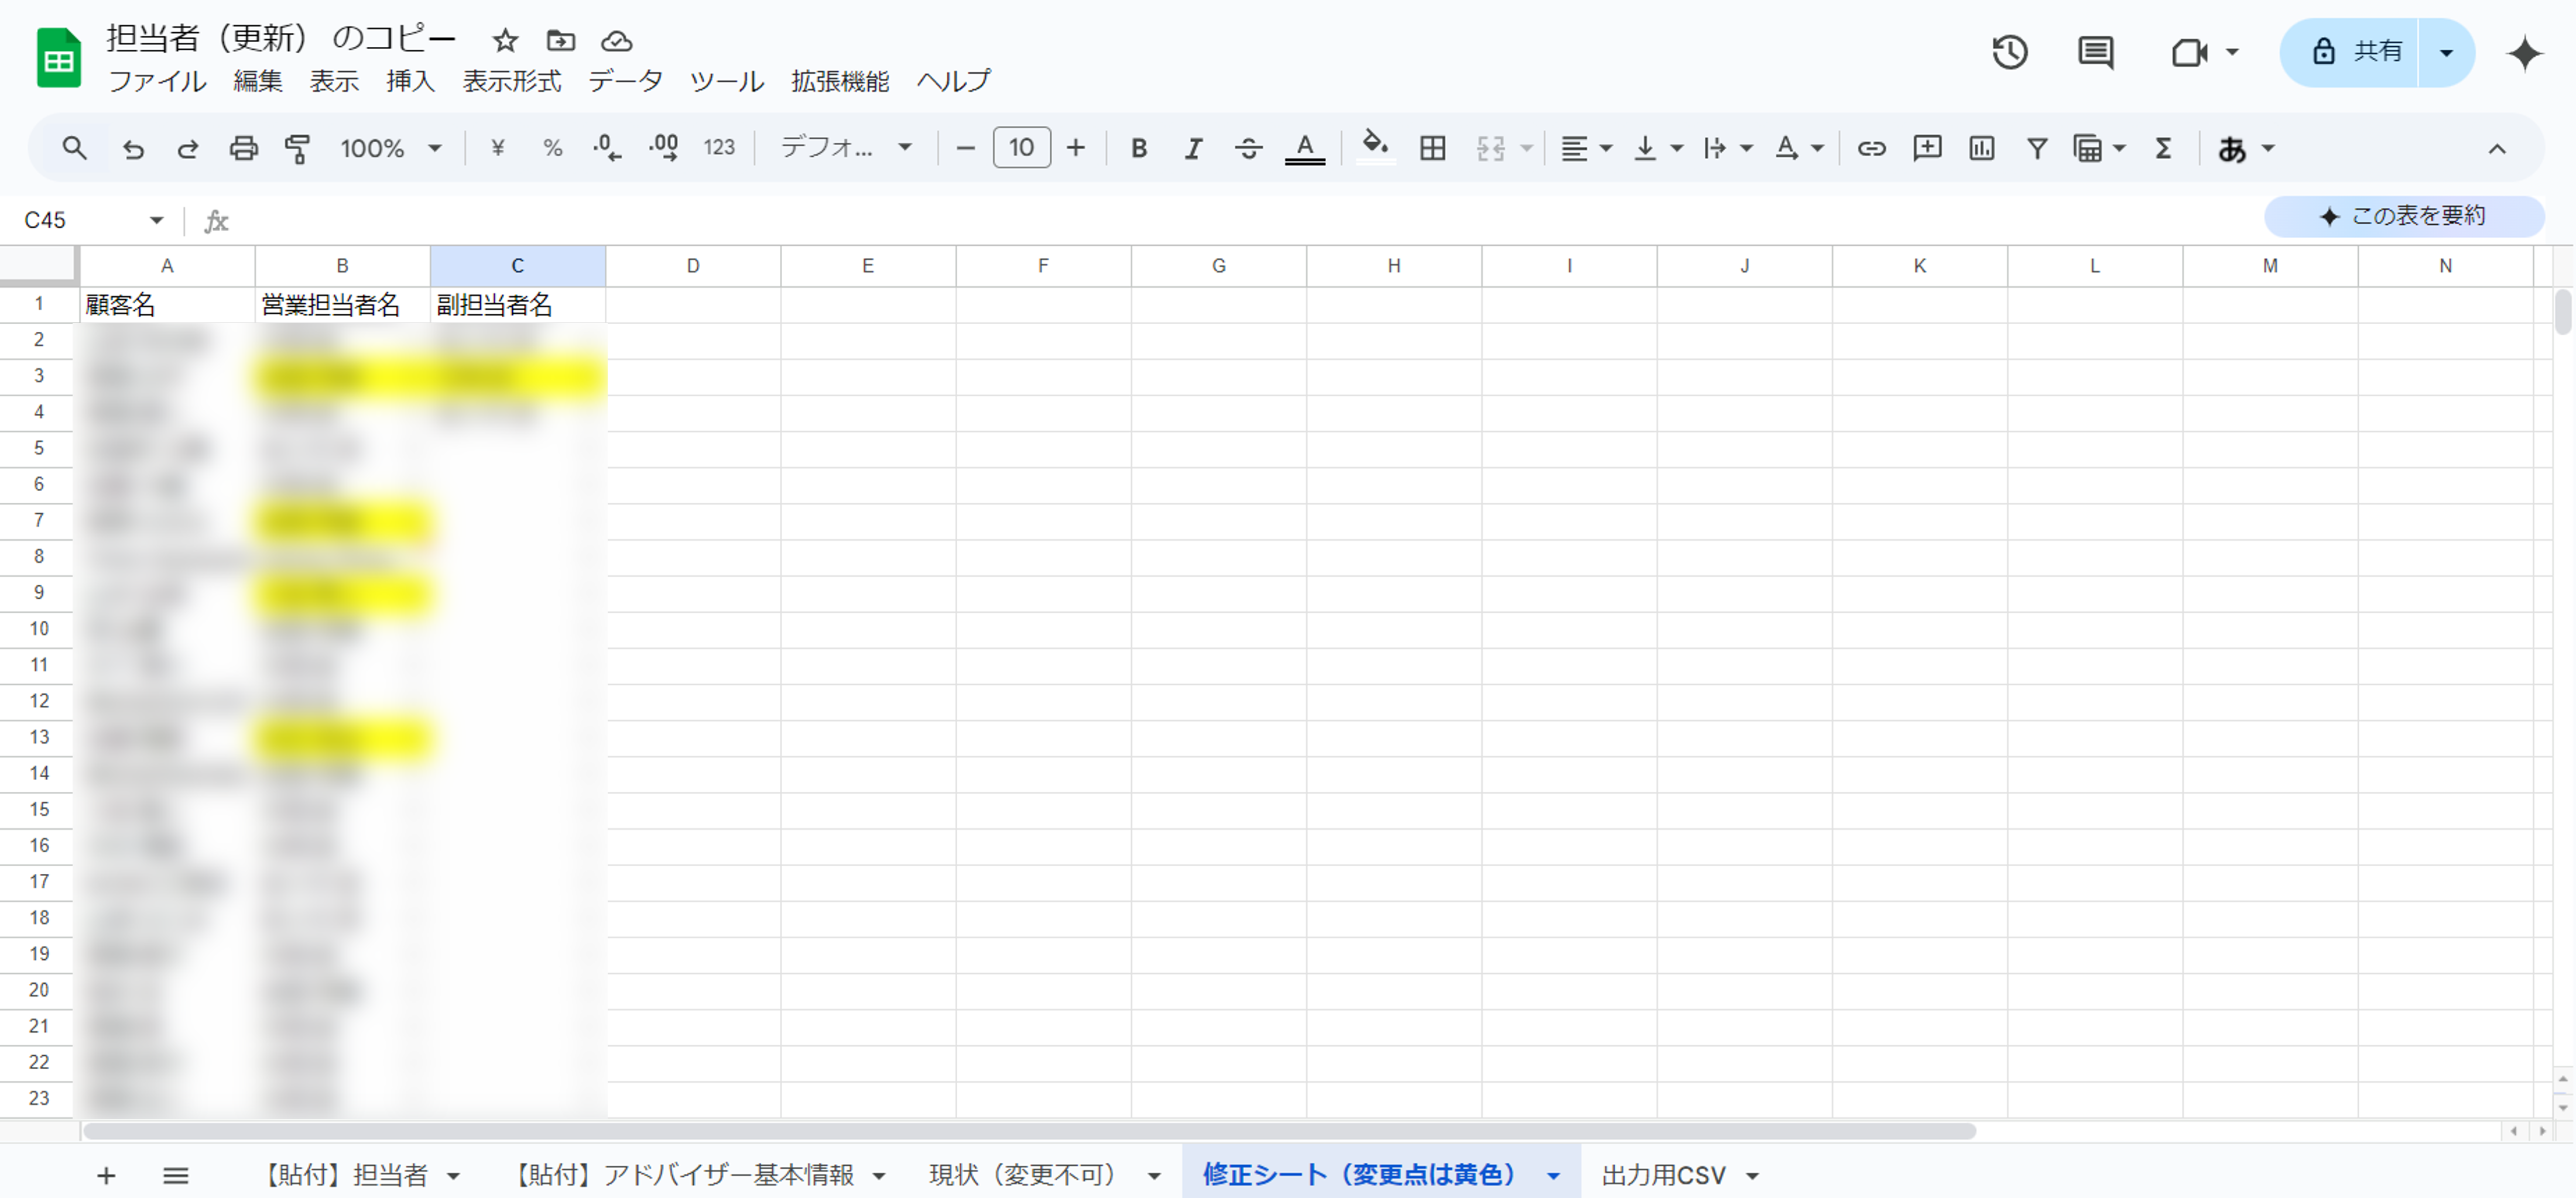Image resolution: width=2576 pixels, height=1198 pixels.
Task: Click the この表を要約 button
Action: (x=2403, y=216)
